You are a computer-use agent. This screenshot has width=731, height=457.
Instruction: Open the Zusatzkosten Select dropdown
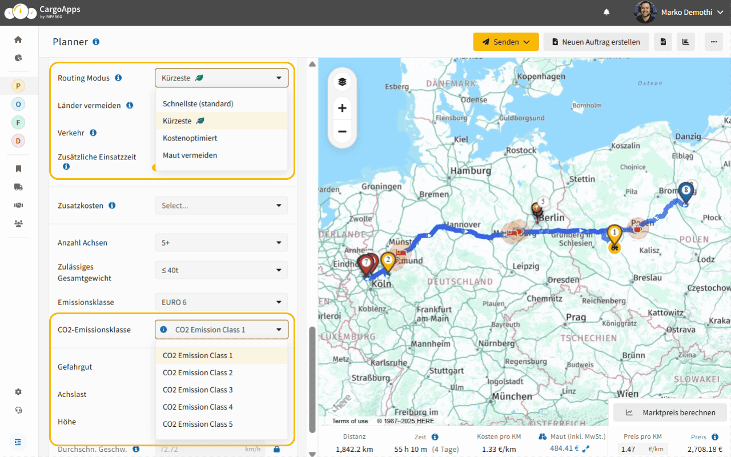point(221,205)
